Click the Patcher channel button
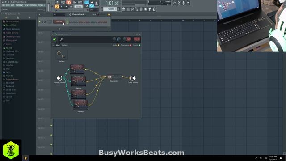 click(59, 21)
